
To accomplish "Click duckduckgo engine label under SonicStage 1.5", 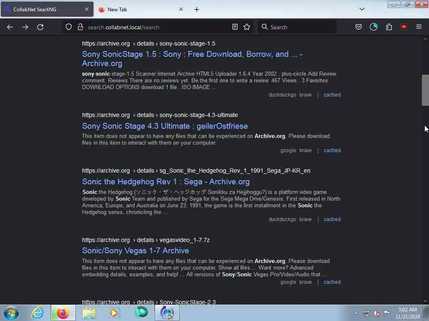I will tap(282, 95).
